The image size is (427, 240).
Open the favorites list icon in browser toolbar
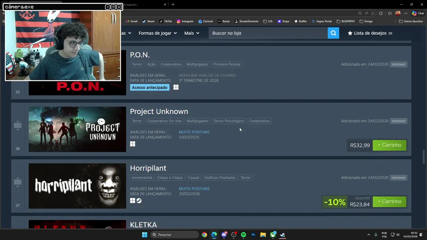390,13
